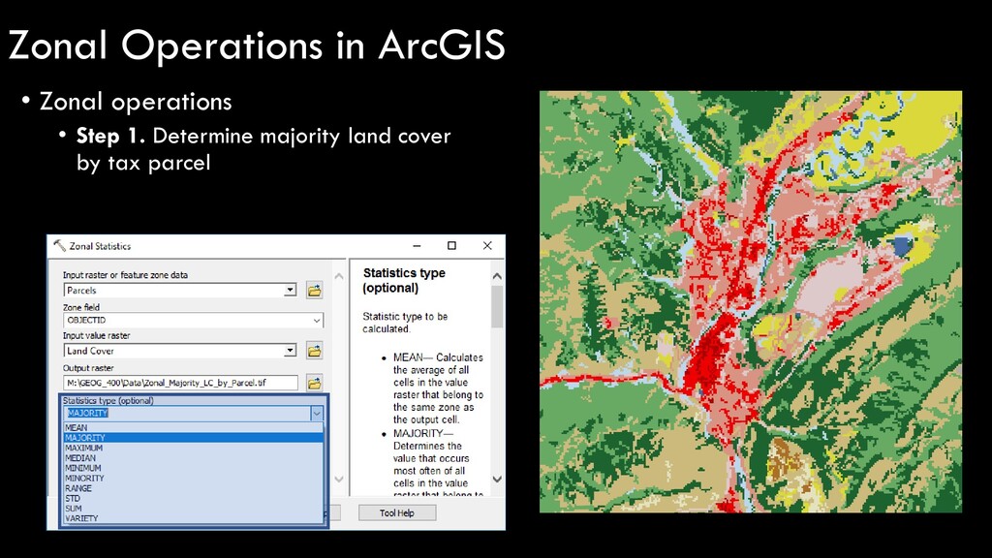
Task: Click the 'Zonal Operations in ArcGIS' slide title
Action: (x=257, y=46)
